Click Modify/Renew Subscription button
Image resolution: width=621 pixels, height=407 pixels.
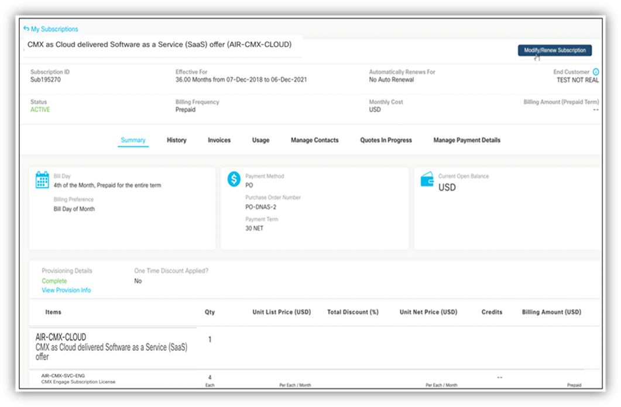[555, 50]
